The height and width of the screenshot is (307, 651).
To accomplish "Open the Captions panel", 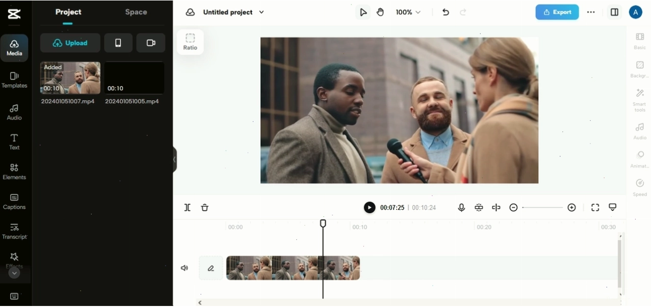I will click(14, 202).
